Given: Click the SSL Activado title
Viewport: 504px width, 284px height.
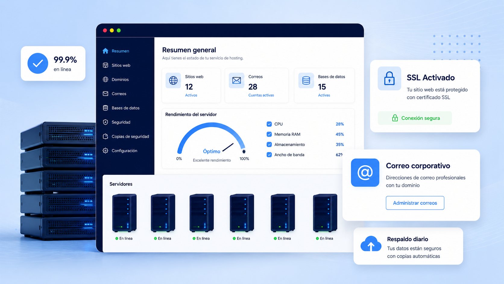Looking at the screenshot, I should tap(431, 78).
